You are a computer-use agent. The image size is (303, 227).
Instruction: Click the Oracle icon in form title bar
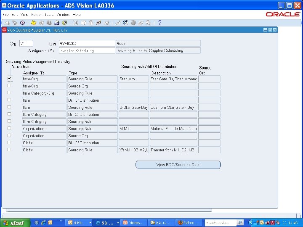[x=4, y=30]
